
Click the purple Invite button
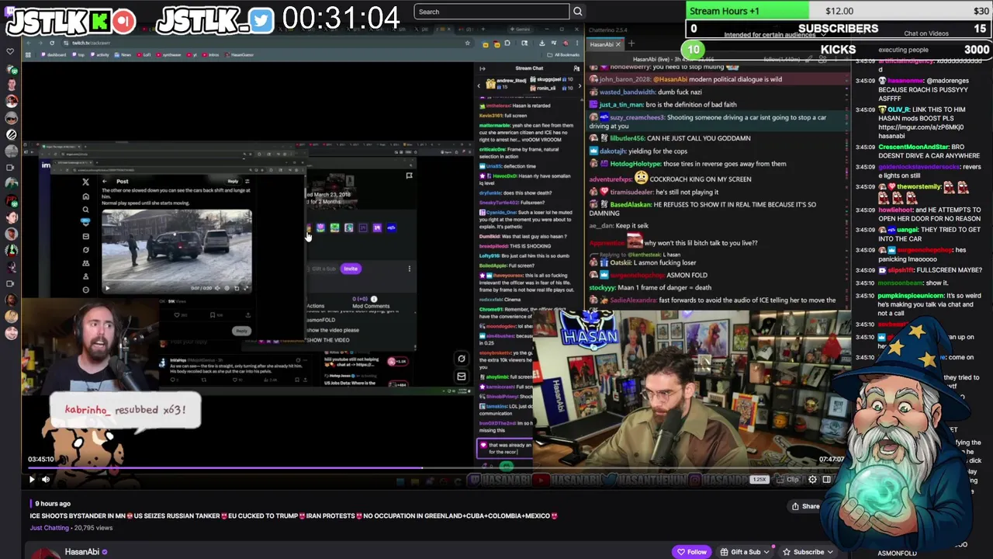(351, 269)
